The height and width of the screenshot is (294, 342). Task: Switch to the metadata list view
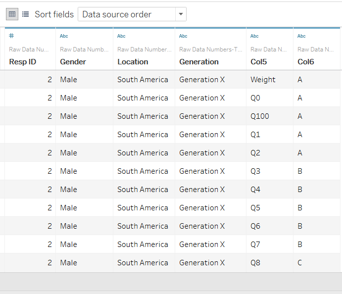click(x=25, y=14)
